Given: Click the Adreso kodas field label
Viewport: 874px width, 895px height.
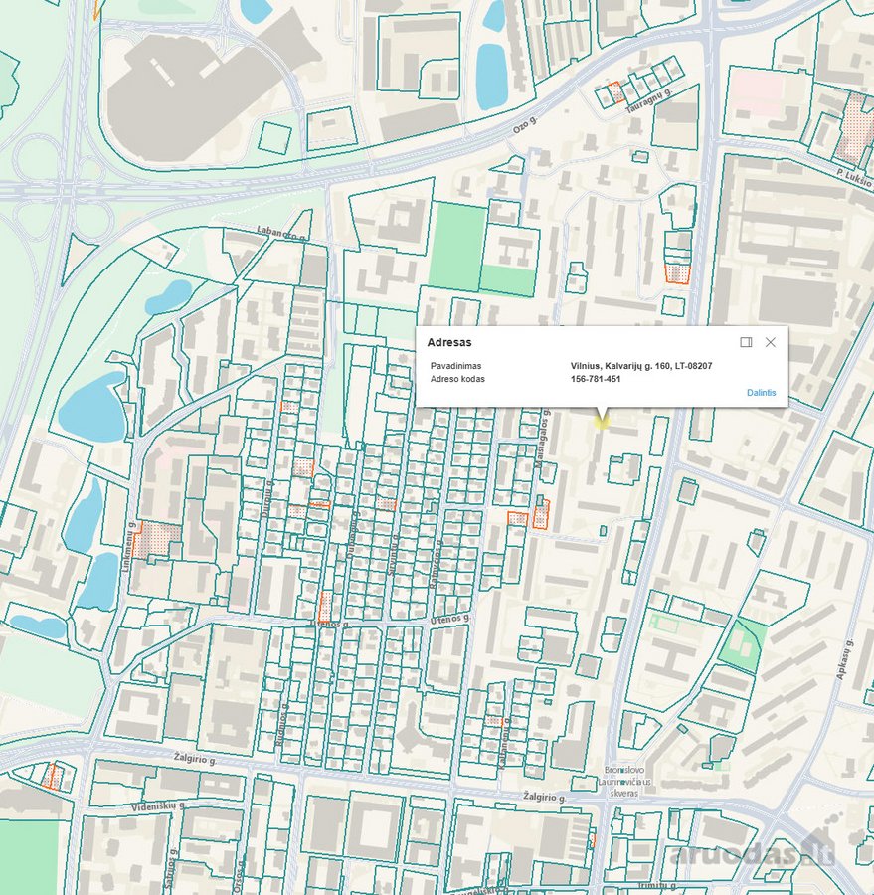Looking at the screenshot, I should click(x=457, y=379).
